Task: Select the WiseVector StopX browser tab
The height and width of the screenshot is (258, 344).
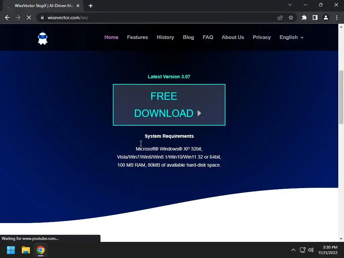Action: tap(43, 6)
